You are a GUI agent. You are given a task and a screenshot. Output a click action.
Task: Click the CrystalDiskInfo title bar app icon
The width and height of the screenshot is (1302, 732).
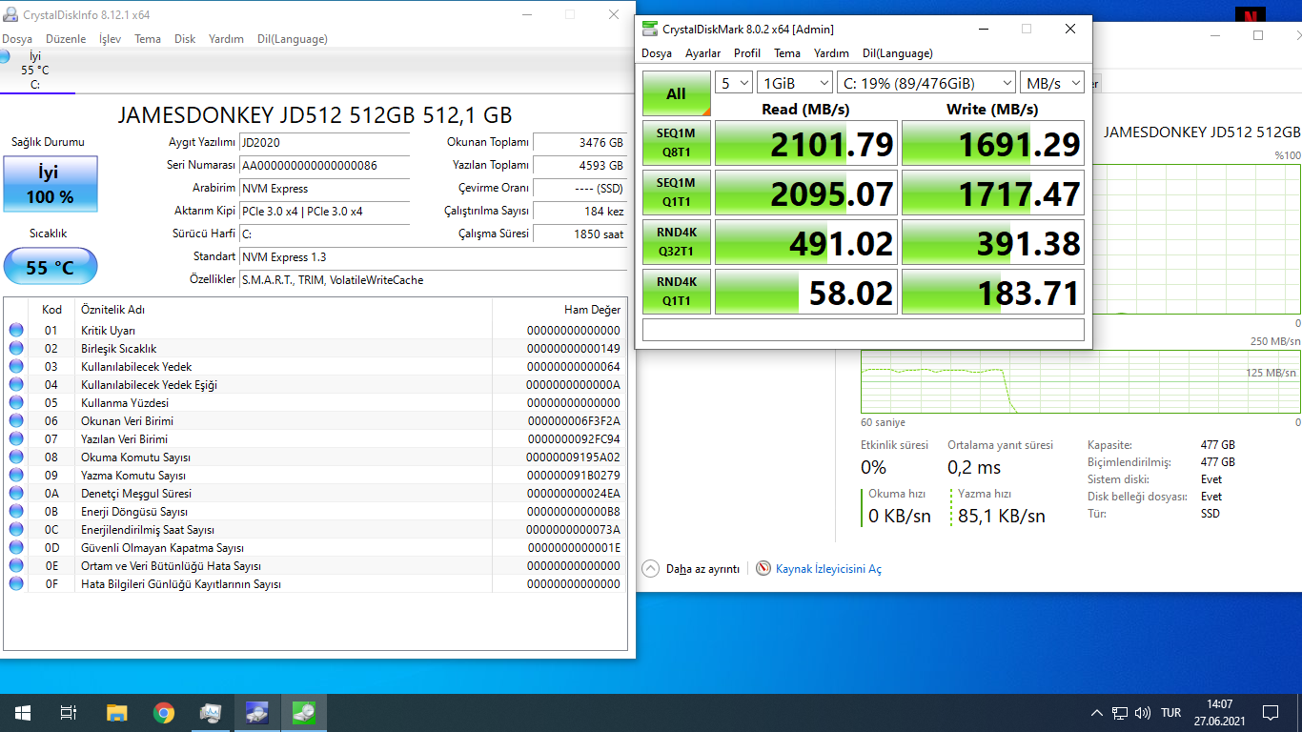click(10, 14)
